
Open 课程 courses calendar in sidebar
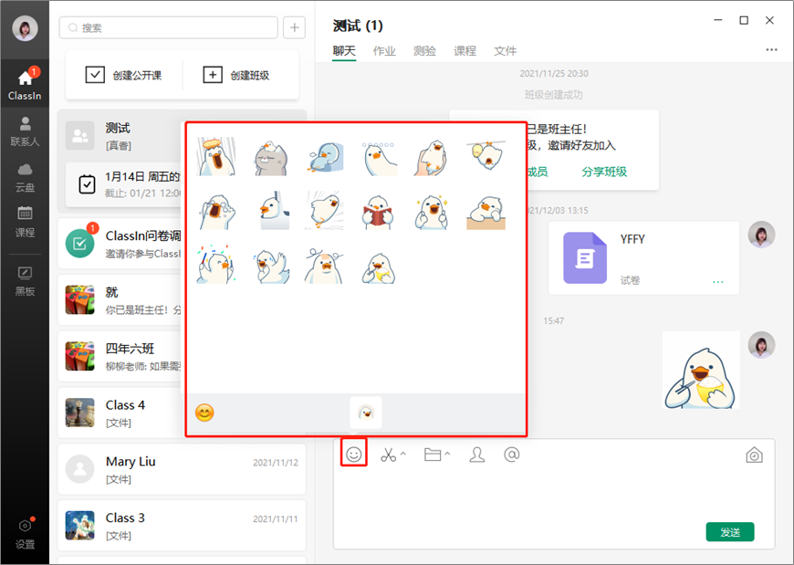25,222
